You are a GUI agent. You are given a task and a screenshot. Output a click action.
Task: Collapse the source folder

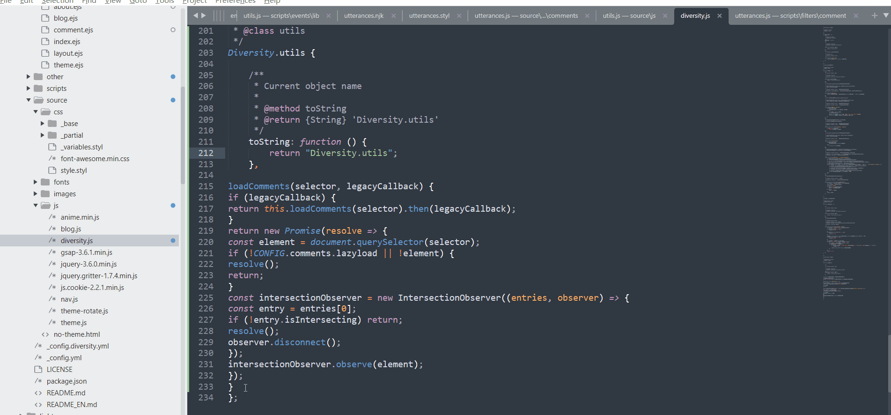tap(28, 100)
